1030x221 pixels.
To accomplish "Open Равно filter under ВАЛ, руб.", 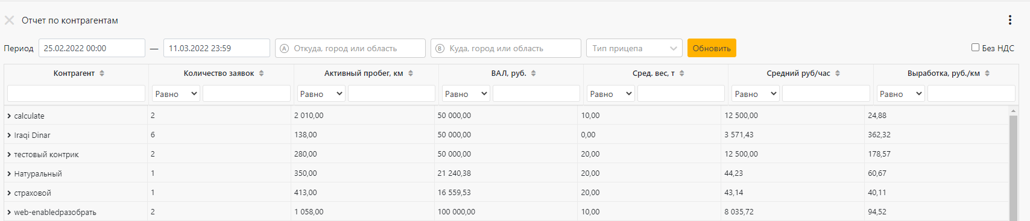I will click(466, 93).
